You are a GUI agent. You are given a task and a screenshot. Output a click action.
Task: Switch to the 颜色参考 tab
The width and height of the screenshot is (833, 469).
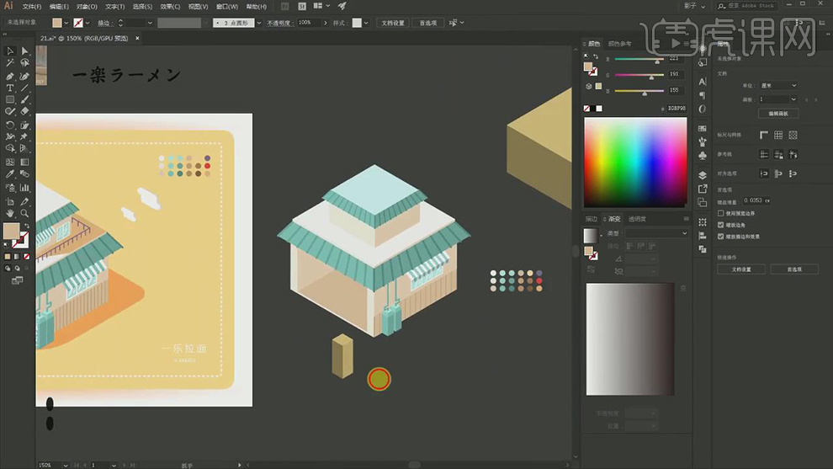pyautogui.click(x=620, y=43)
